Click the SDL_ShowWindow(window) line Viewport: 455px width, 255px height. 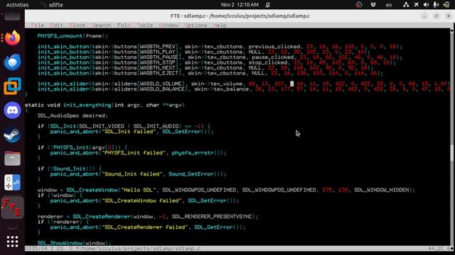[74, 243]
